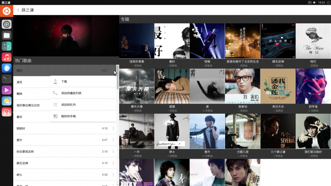The height and width of the screenshot is (186, 331).
Task: Open more options for song 意外
Action: tap(113, 140)
